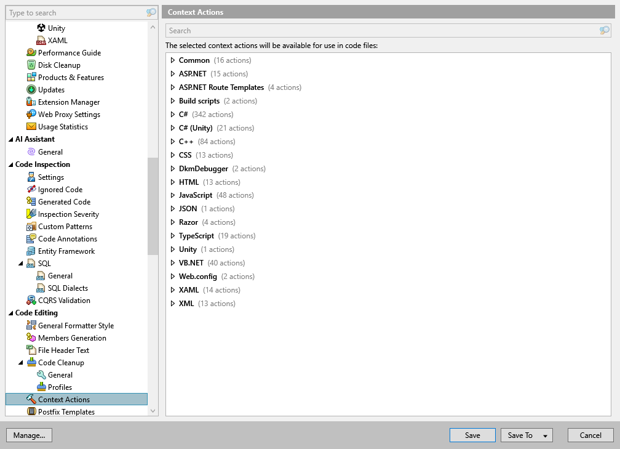The image size is (620, 449).
Task: Save the current settings
Action: click(472, 435)
